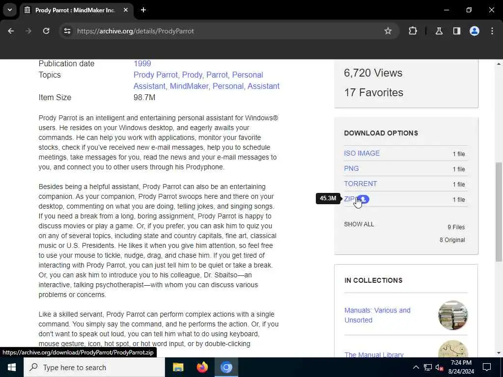Open the notification center icon
The height and width of the screenshot is (377, 503).
487,367
